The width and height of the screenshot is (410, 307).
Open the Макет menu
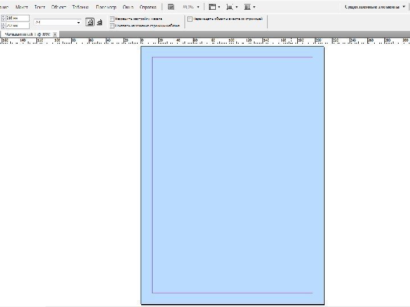(22, 7)
